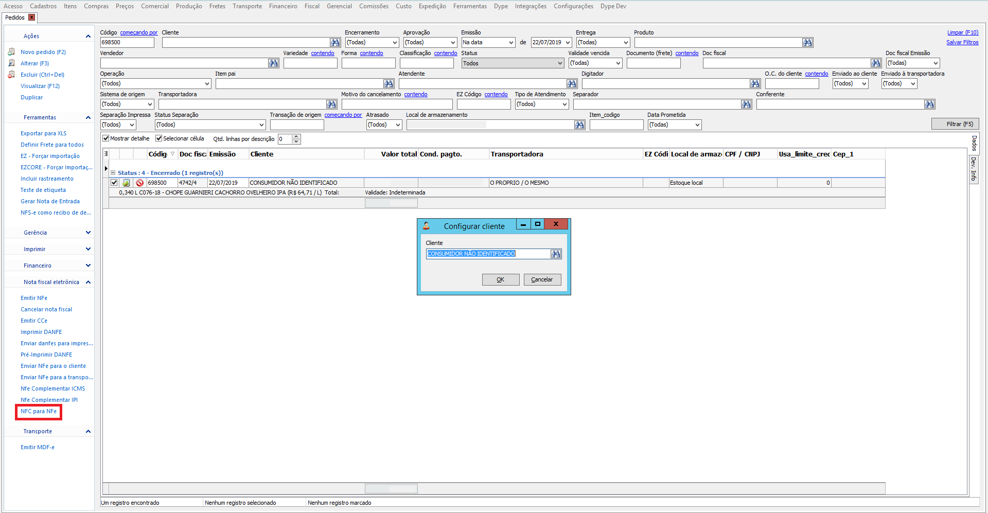This screenshot has width=988, height=513.
Task: Open the Item pai lookup icon
Action: point(389,84)
